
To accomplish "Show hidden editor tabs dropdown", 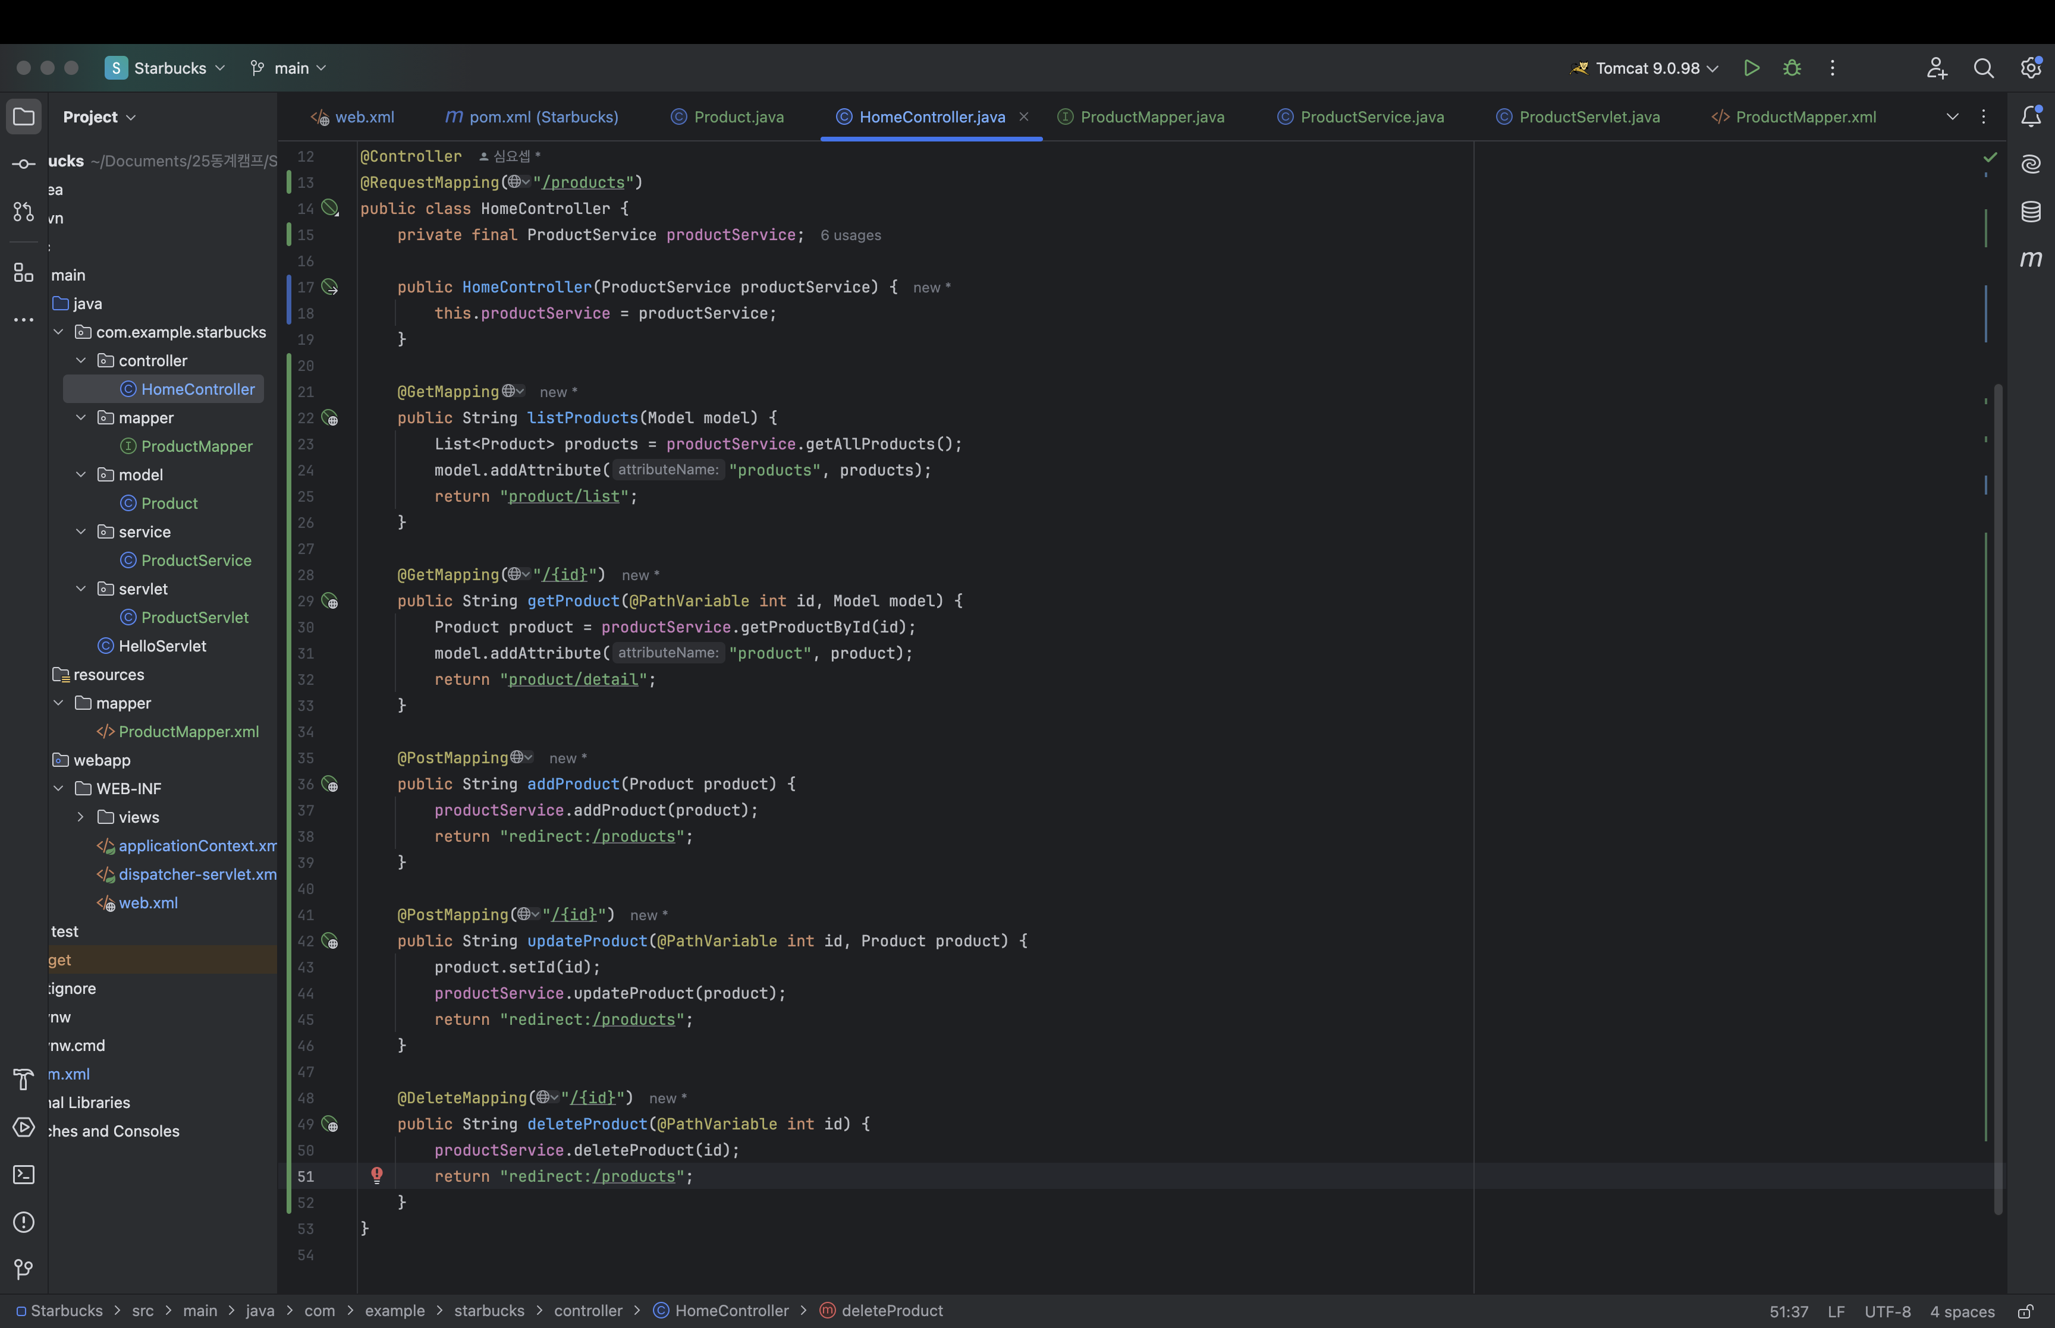I will tap(1952, 117).
